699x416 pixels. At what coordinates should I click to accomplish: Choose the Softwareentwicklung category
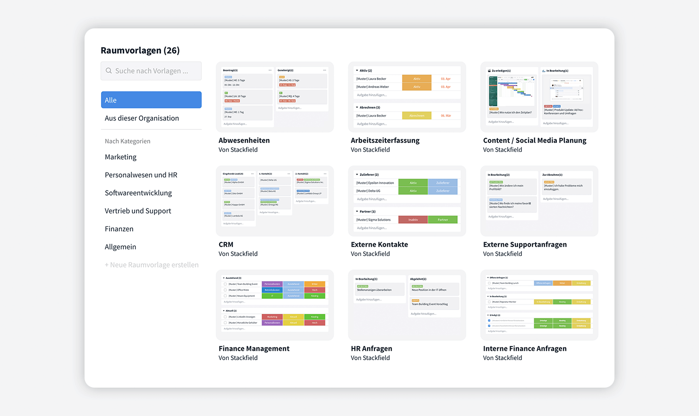click(138, 193)
